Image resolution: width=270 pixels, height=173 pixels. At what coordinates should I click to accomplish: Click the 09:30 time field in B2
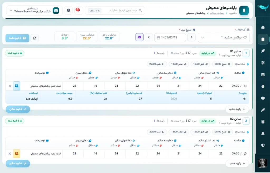point(239,154)
